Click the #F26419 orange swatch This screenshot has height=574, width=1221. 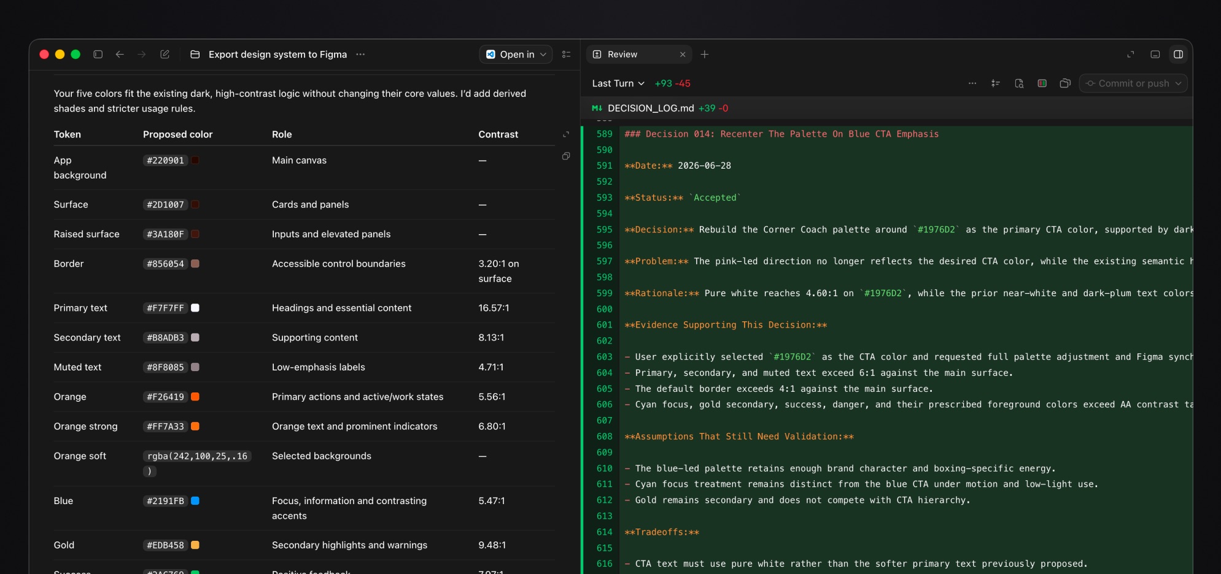tap(195, 396)
